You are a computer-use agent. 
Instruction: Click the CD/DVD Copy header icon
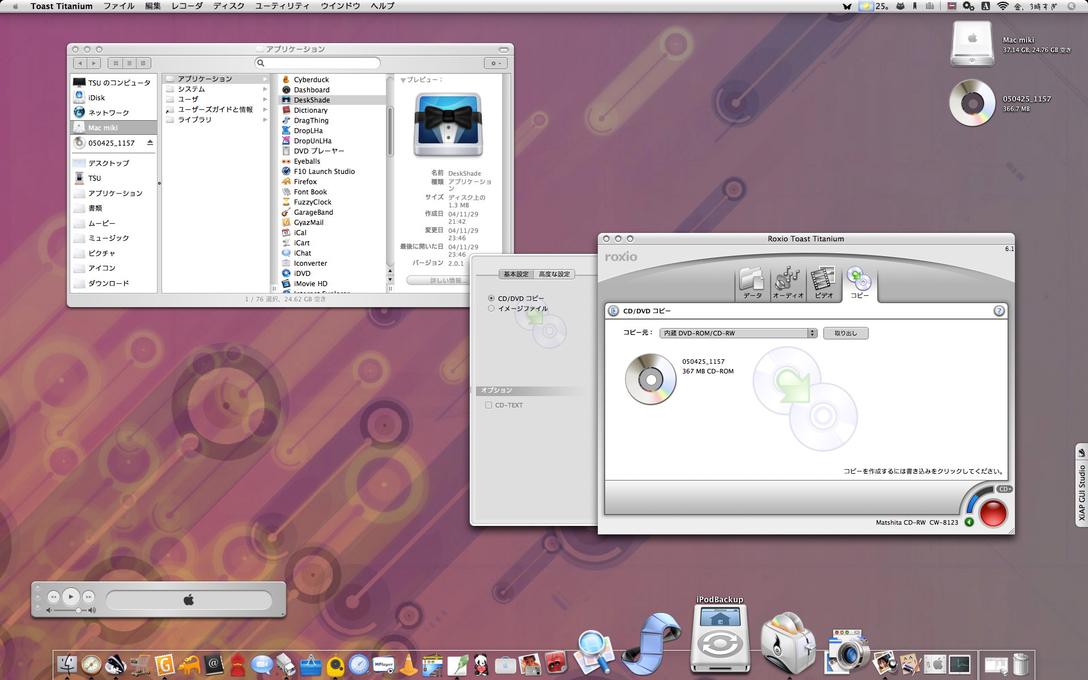[613, 311]
